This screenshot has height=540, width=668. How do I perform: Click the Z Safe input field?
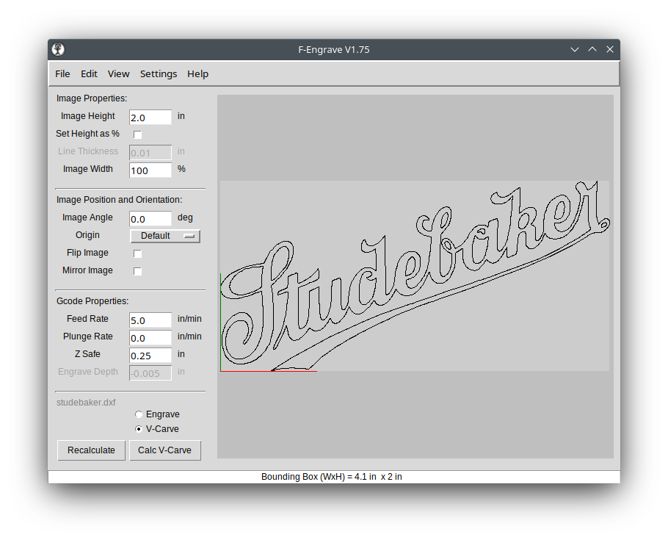tap(150, 356)
